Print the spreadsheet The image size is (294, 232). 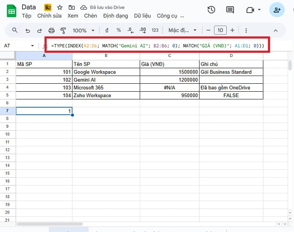(52, 30)
